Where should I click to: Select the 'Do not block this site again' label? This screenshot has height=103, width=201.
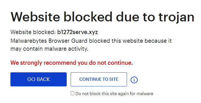tap(114, 94)
